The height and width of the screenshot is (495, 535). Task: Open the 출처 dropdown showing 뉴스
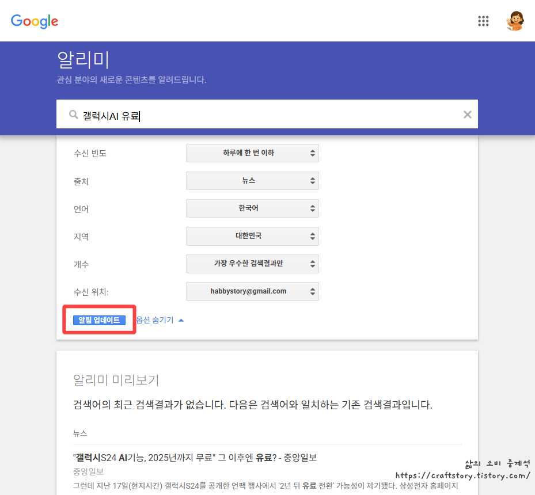pos(252,181)
